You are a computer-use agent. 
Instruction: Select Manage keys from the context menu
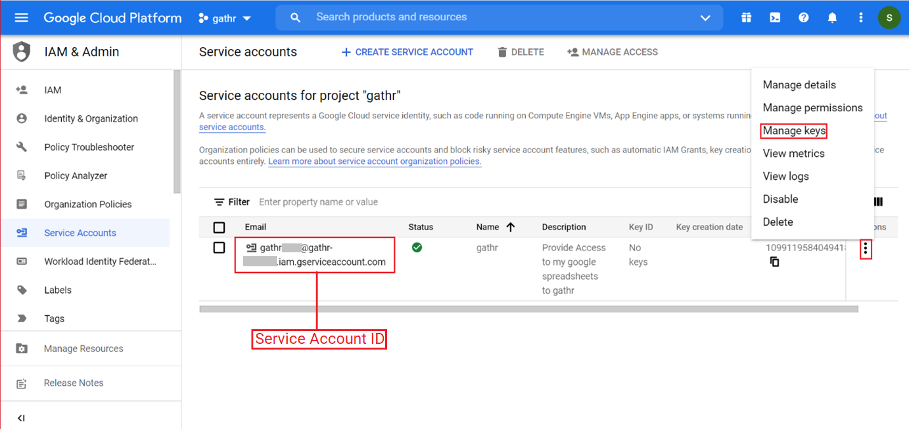[x=793, y=130]
